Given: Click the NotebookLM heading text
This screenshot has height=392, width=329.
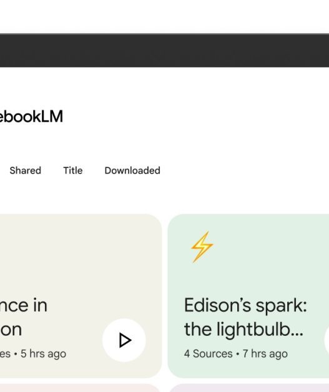Looking at the screenshot, I should point(31,116).
